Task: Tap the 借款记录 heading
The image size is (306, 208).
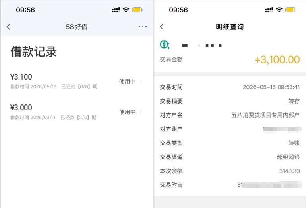Action: point(33,52)
